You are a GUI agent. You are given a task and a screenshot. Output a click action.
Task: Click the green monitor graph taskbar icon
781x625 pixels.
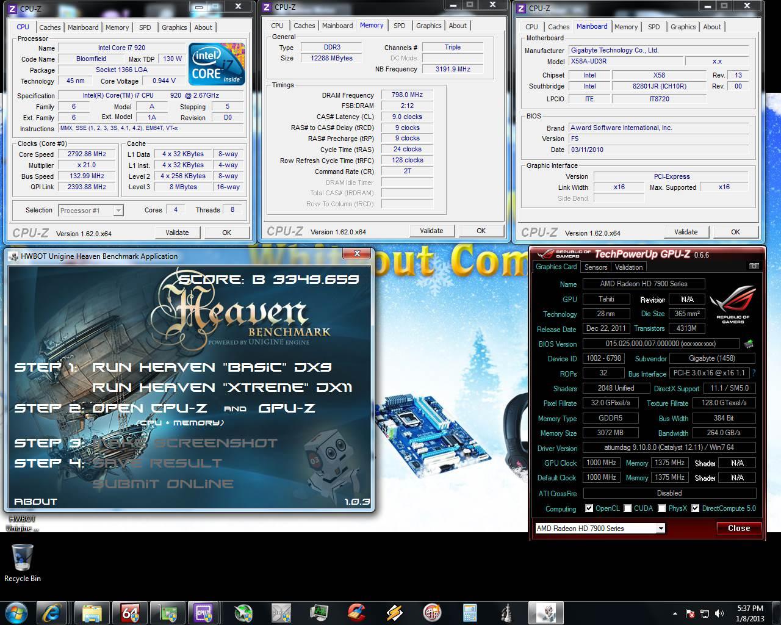point(319,612)
